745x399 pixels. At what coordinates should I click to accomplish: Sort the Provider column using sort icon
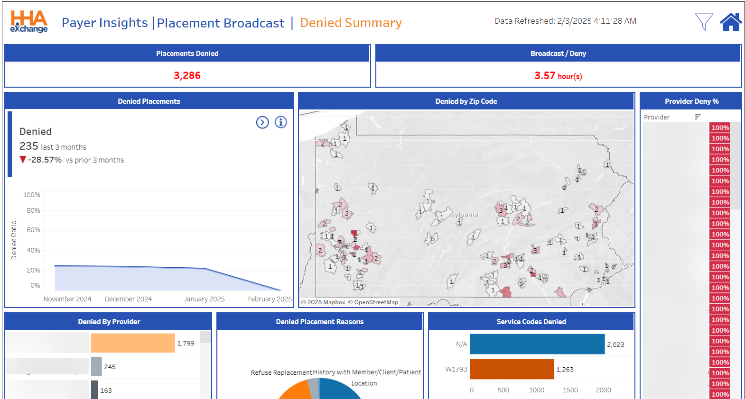coord(698,117)
